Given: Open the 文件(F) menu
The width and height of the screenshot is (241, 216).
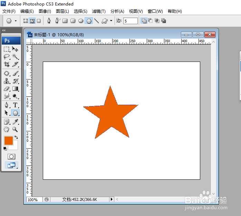Looking at the screenshot, I should click(9, 11).
